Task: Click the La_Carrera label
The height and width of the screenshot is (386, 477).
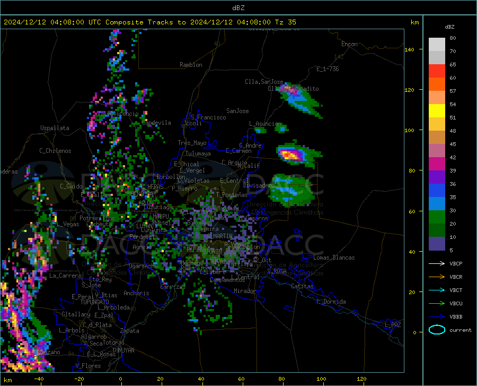Action: coord(65,276)
